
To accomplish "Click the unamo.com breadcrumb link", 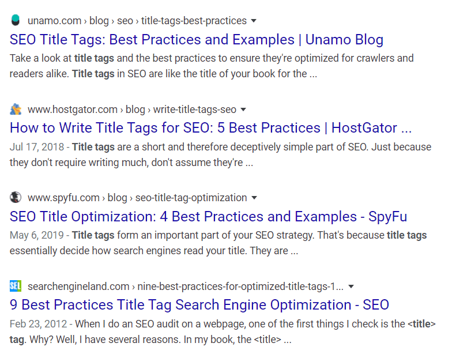I will (x=54, y=20).
